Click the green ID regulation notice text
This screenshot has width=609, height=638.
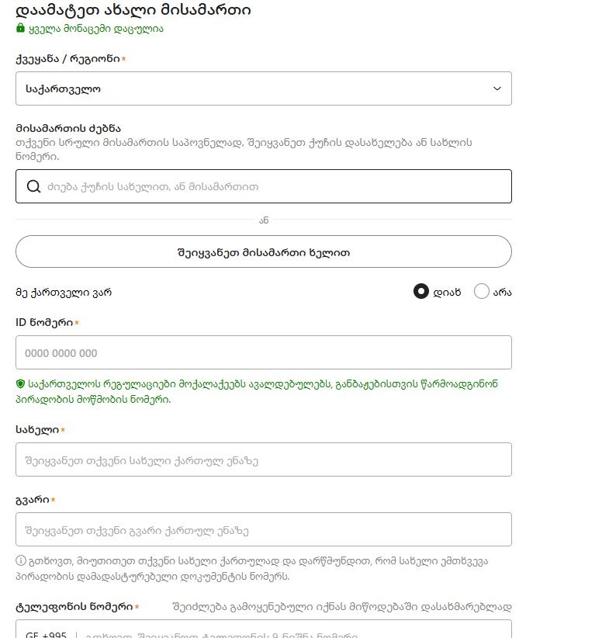click(x=257, y=391)
